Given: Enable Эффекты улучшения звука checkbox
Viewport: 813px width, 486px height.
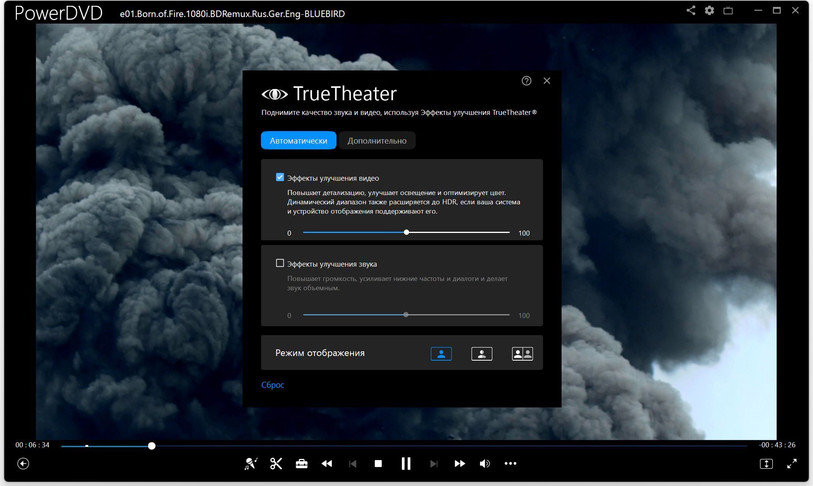Looking at the screenshot, I should pos(280,263).
